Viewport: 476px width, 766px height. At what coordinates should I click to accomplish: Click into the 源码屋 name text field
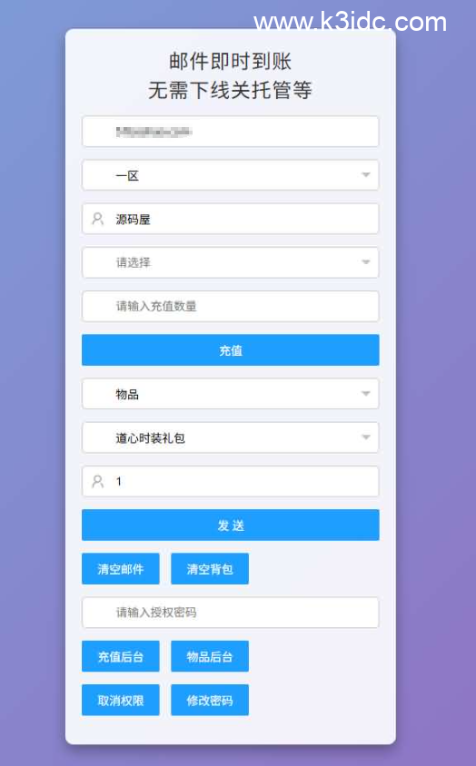point(231,219)
